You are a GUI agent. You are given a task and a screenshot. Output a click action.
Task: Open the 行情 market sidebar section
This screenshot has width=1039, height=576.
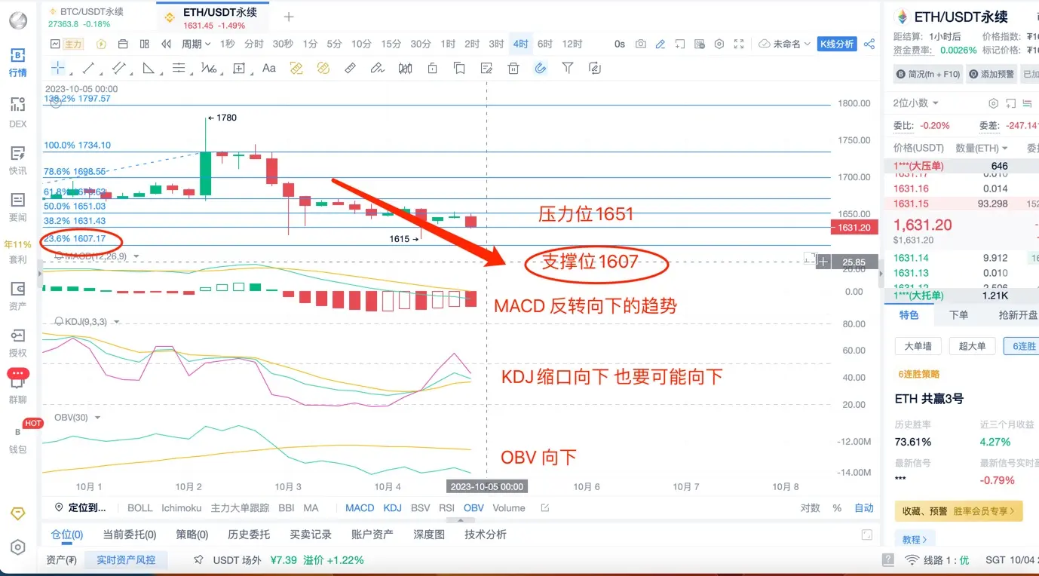pos(18,63)
